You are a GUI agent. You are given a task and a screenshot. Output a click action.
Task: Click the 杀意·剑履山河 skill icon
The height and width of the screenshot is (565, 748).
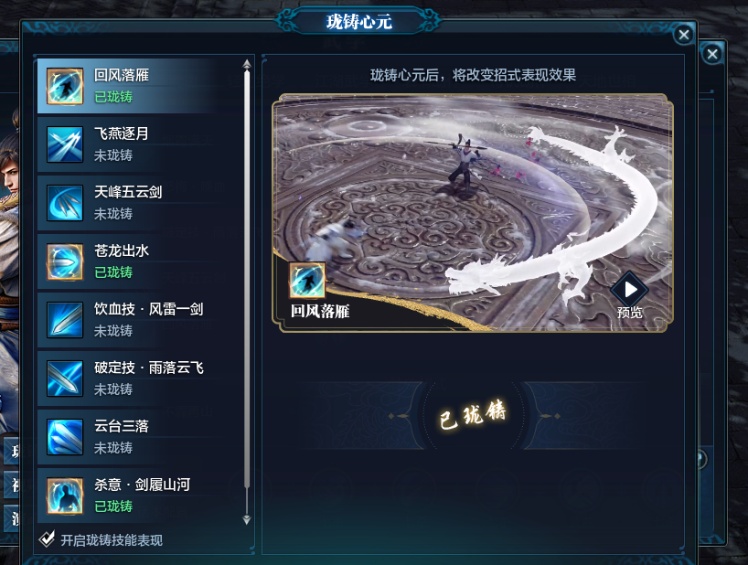[x=64, y=496]
